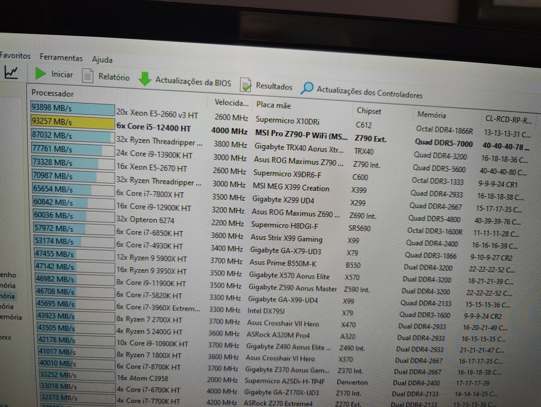The height and width of the screenshot is (407, 541).
Task: Select the 6x Core i7-7800X HT row
Action: click(150, 194)
